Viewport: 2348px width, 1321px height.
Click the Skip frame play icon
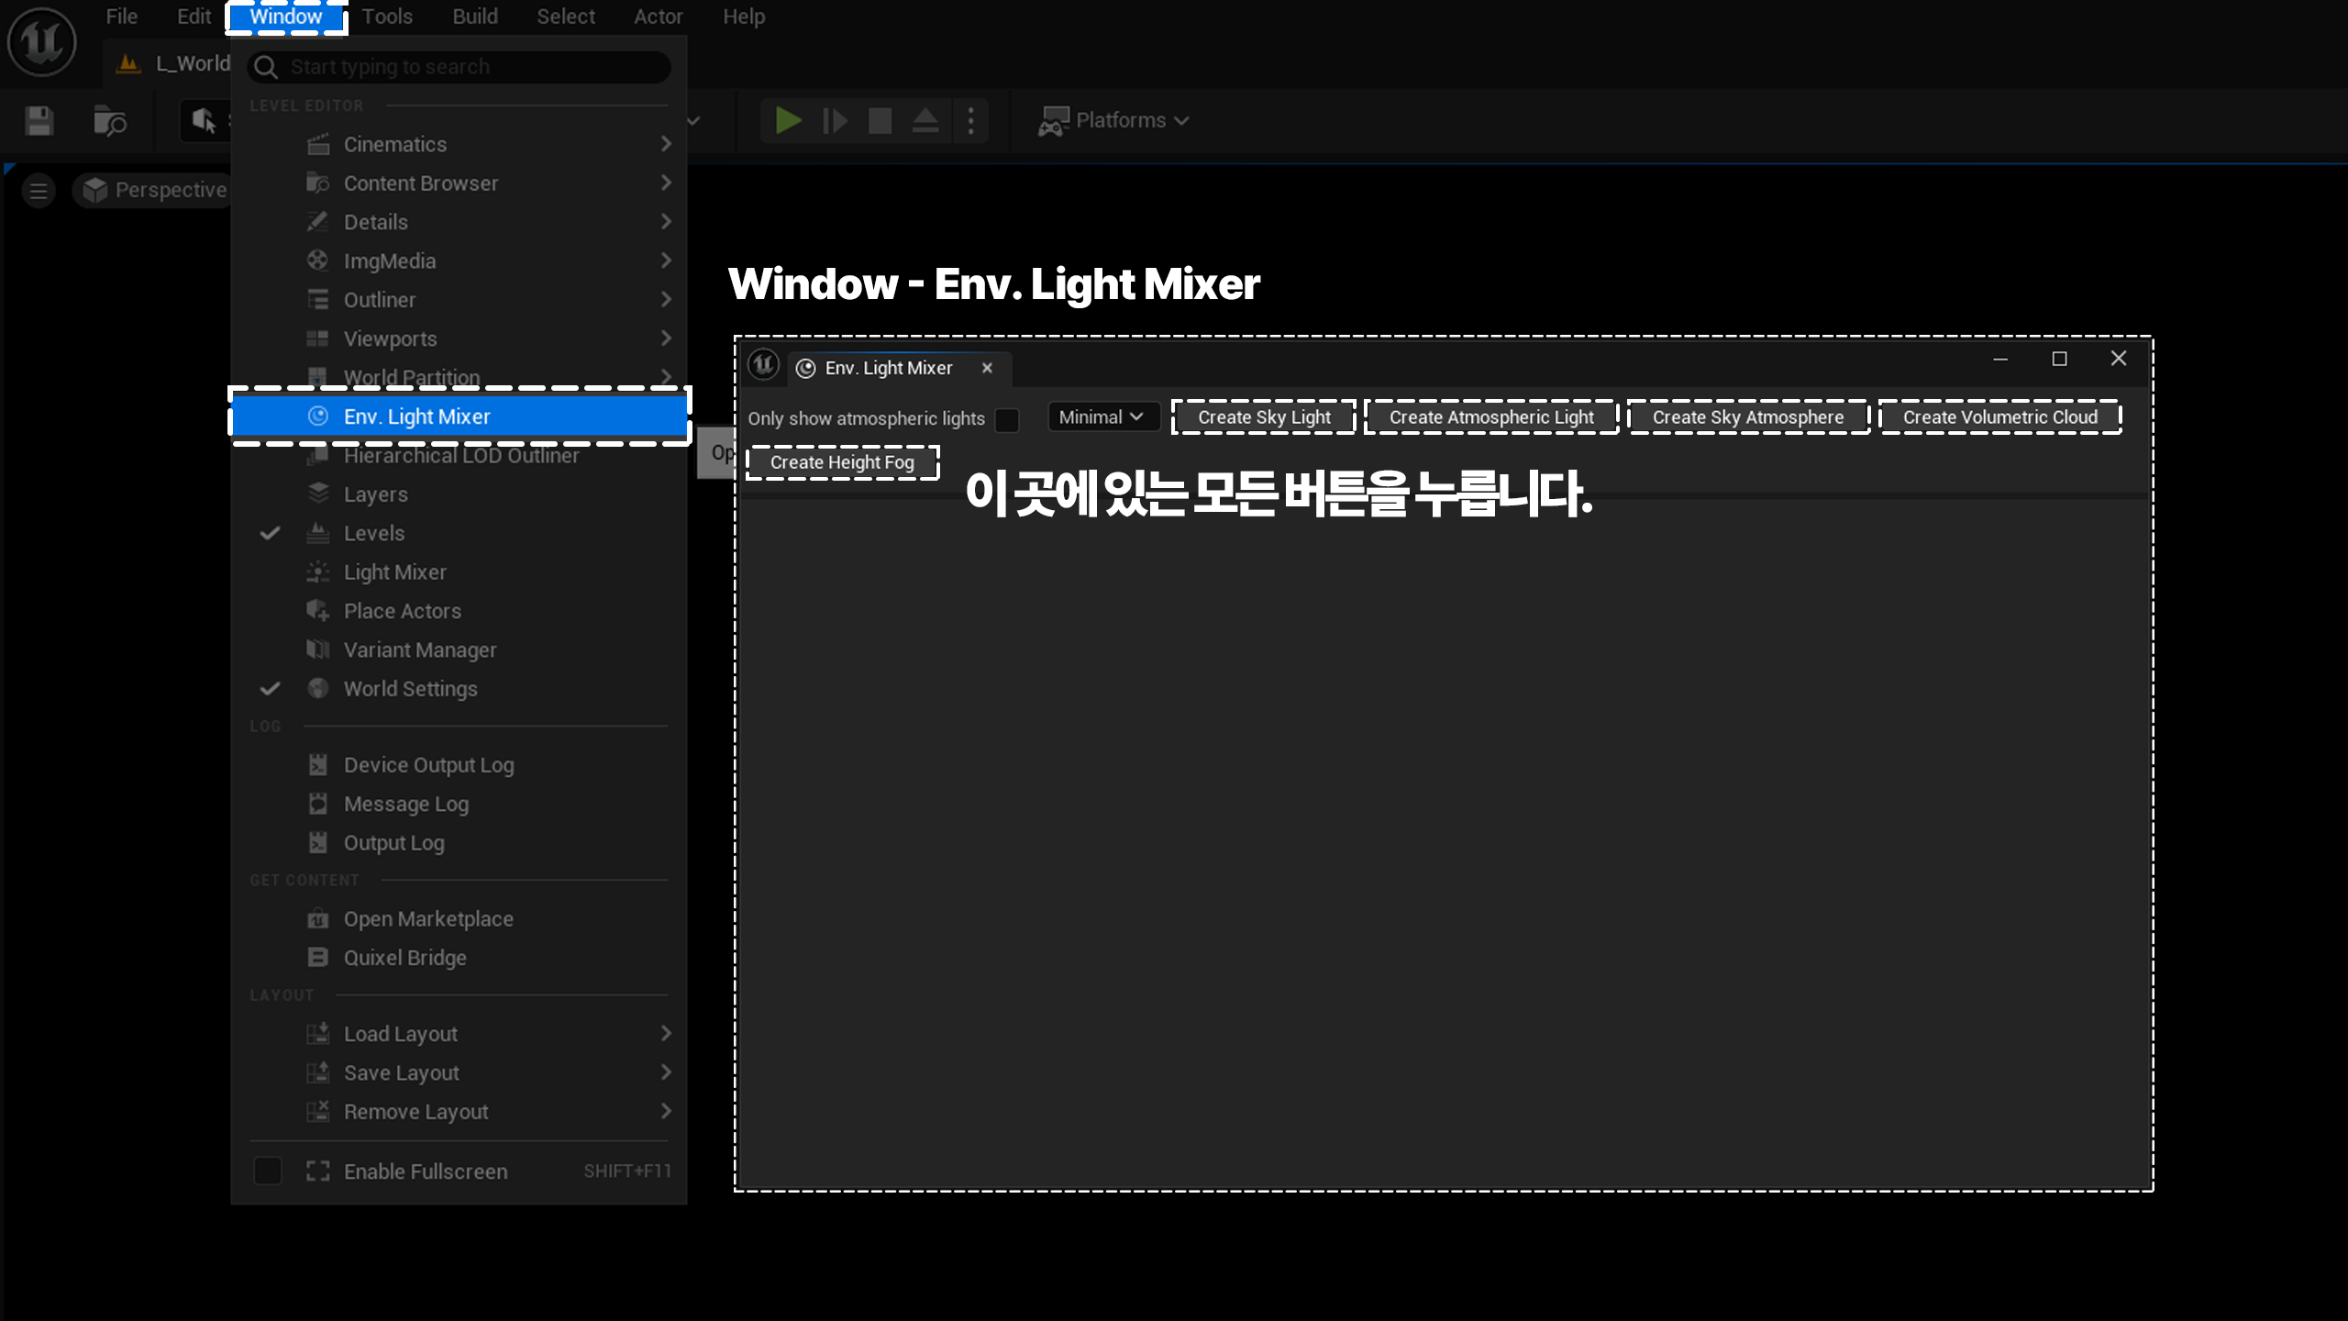[835, 120]
